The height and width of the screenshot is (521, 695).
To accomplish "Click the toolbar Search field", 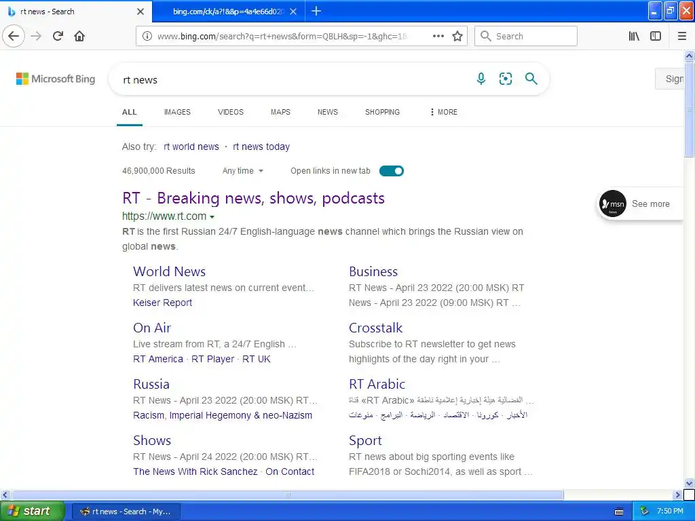I will click(x=526, y=37).
